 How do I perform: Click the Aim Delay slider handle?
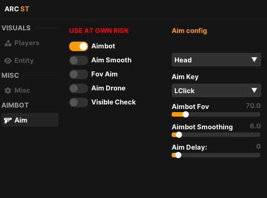click(x=178, y=155)
